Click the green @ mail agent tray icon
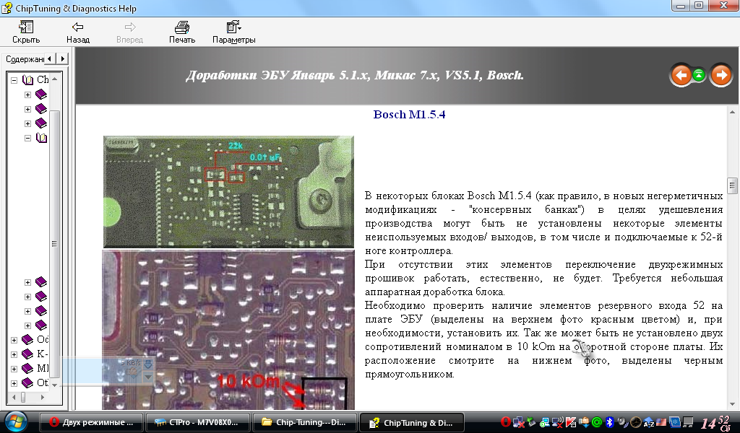Viewport: 740px width, 433px height. [x=597, y=421]
